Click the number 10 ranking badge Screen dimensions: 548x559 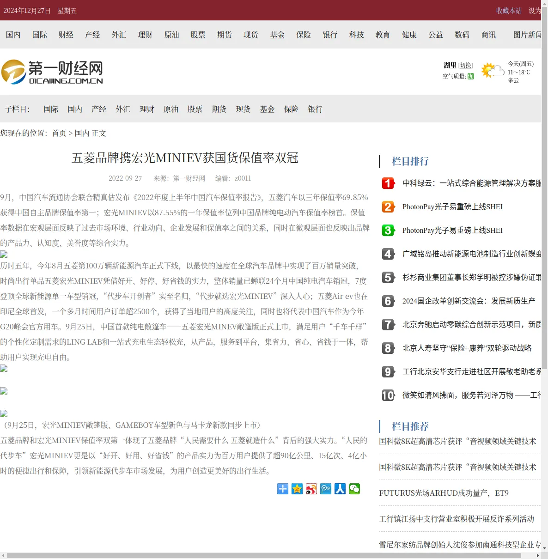coord(388,395)
